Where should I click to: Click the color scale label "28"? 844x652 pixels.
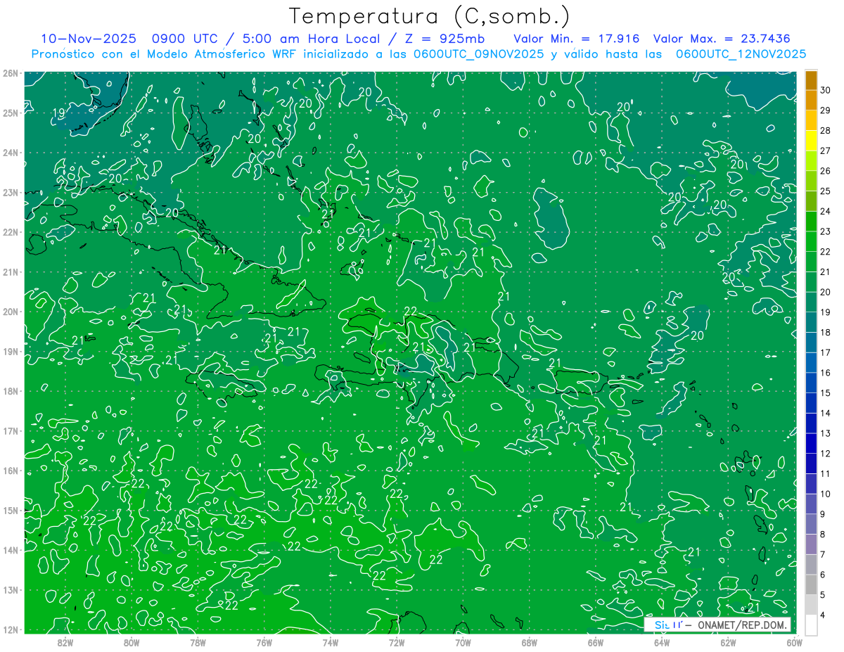[x=825, y=130]
